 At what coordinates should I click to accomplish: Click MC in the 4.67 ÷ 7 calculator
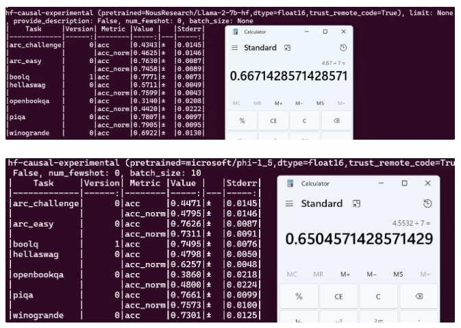(237, 103)
